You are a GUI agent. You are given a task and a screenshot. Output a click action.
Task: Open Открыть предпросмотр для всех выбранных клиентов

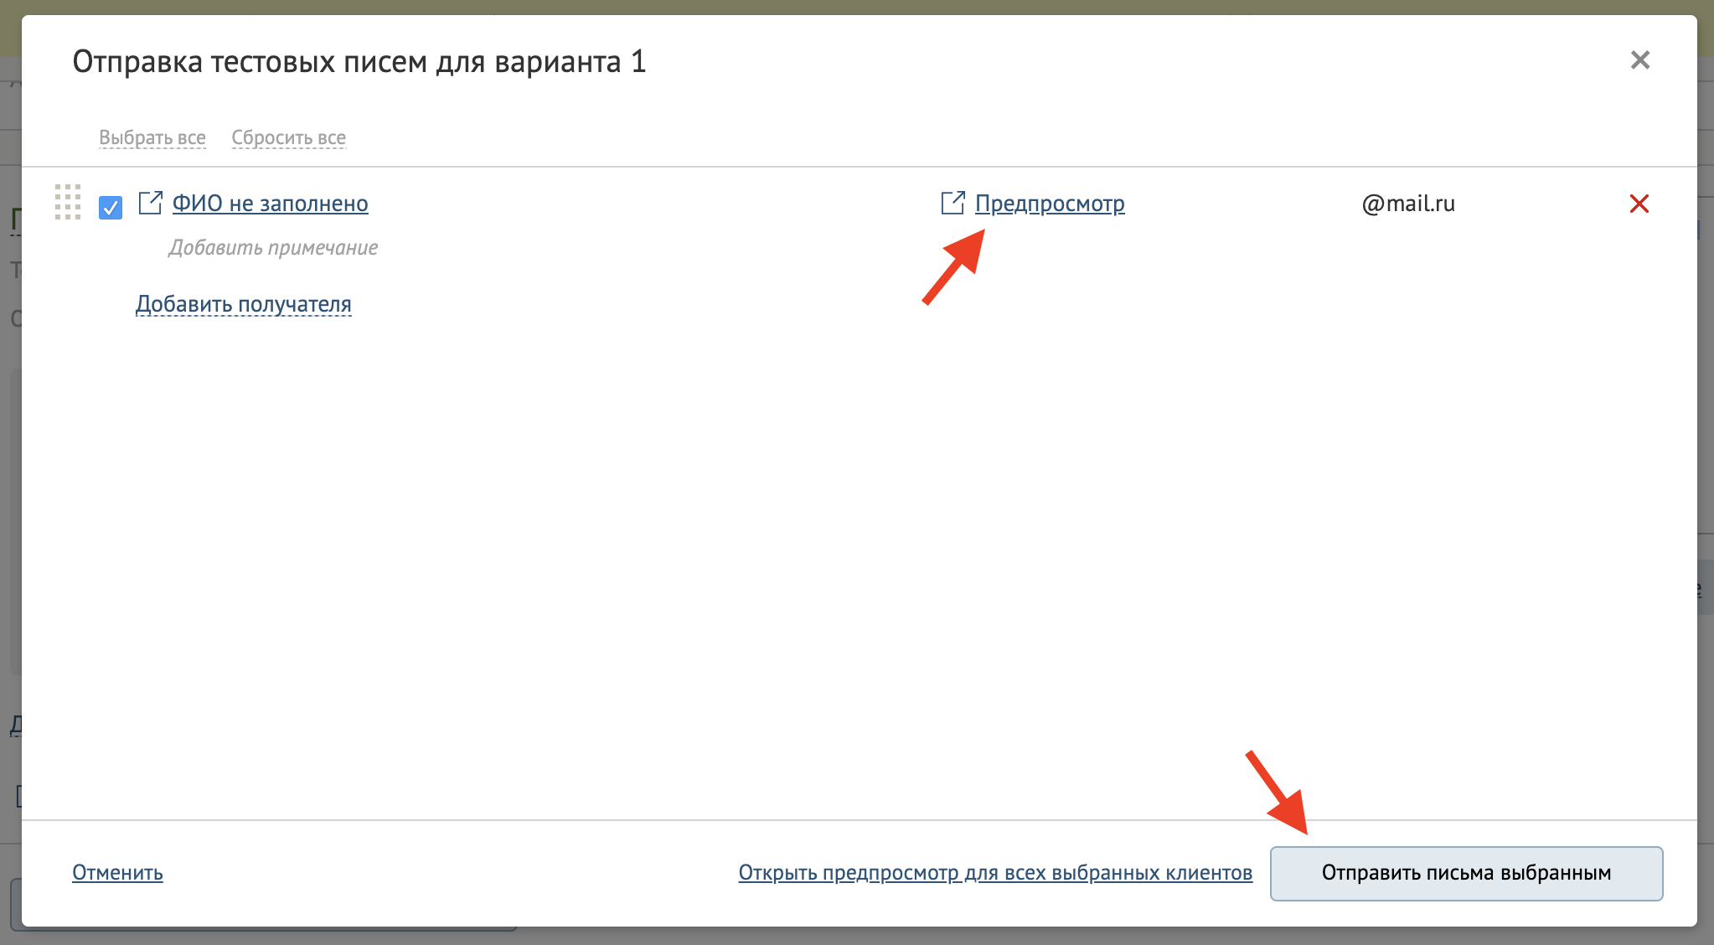[x=995, y=873]
